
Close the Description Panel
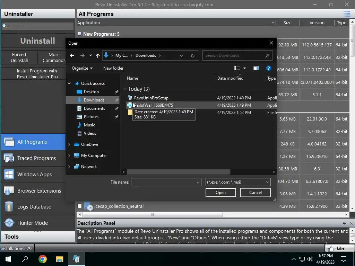point(351,223)
